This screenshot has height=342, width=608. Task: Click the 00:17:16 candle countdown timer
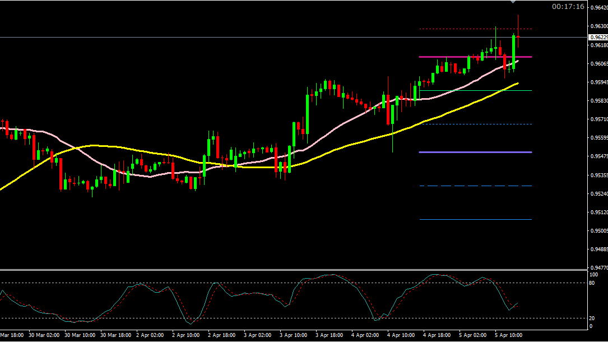point(568,7)
